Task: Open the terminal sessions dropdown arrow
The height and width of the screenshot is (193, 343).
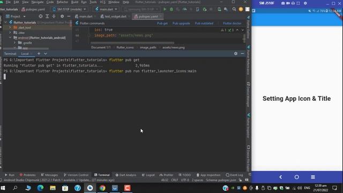Action: tap(46, 54)
